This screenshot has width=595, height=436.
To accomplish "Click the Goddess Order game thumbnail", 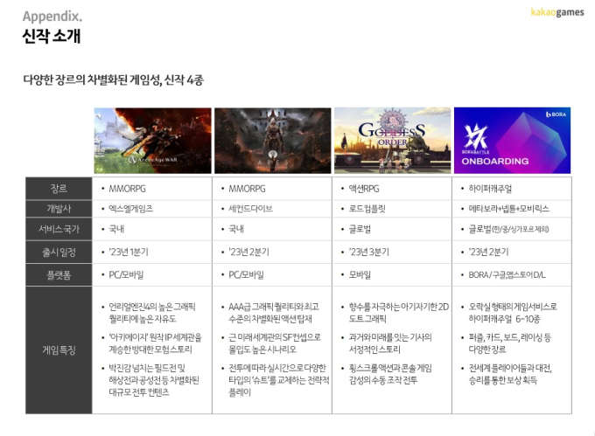I will click(392, 141).
